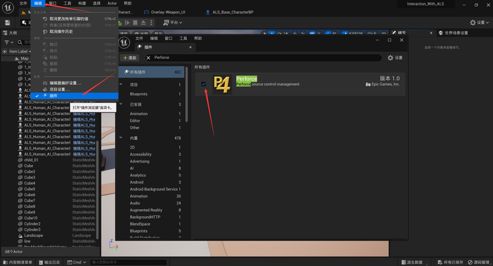Click the P4 Perforce plugin thumbnail
Viewport: 493px width, 266px height.
click(222, 84)
